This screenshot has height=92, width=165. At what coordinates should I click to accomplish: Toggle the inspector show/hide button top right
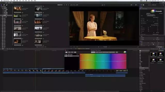coord(158,3)
